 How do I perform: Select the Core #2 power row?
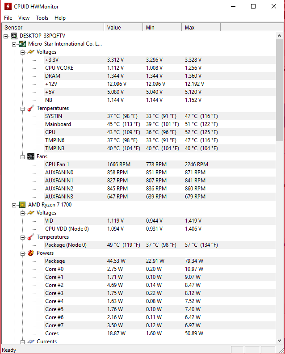click(x=160, y=285)
